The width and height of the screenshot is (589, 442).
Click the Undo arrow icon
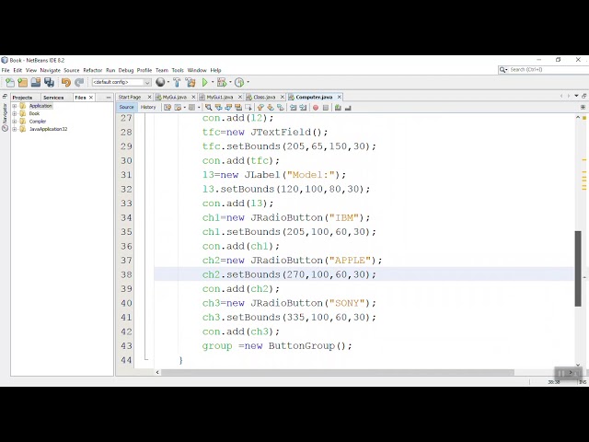click(66, 82)
